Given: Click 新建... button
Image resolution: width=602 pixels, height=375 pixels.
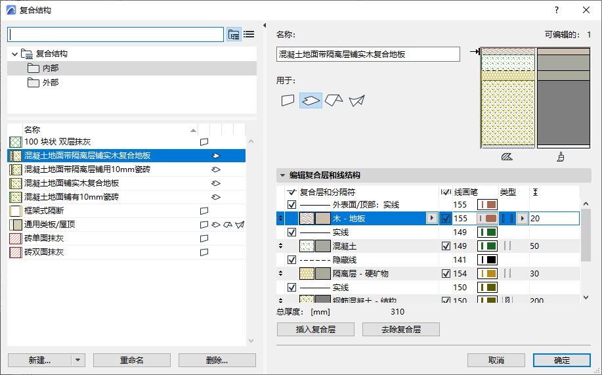Looking at the screenshot, I should 39,361.
